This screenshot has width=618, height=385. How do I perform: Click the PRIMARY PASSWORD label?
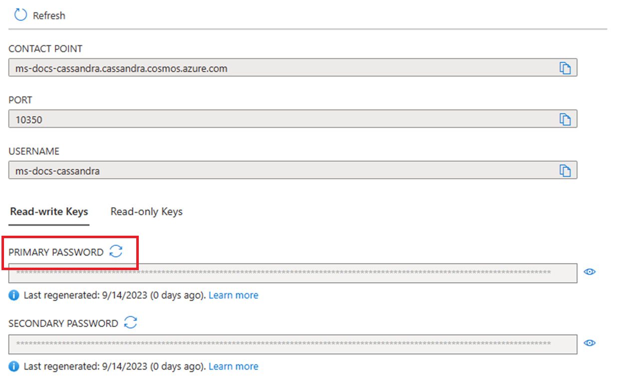(56, 252)
